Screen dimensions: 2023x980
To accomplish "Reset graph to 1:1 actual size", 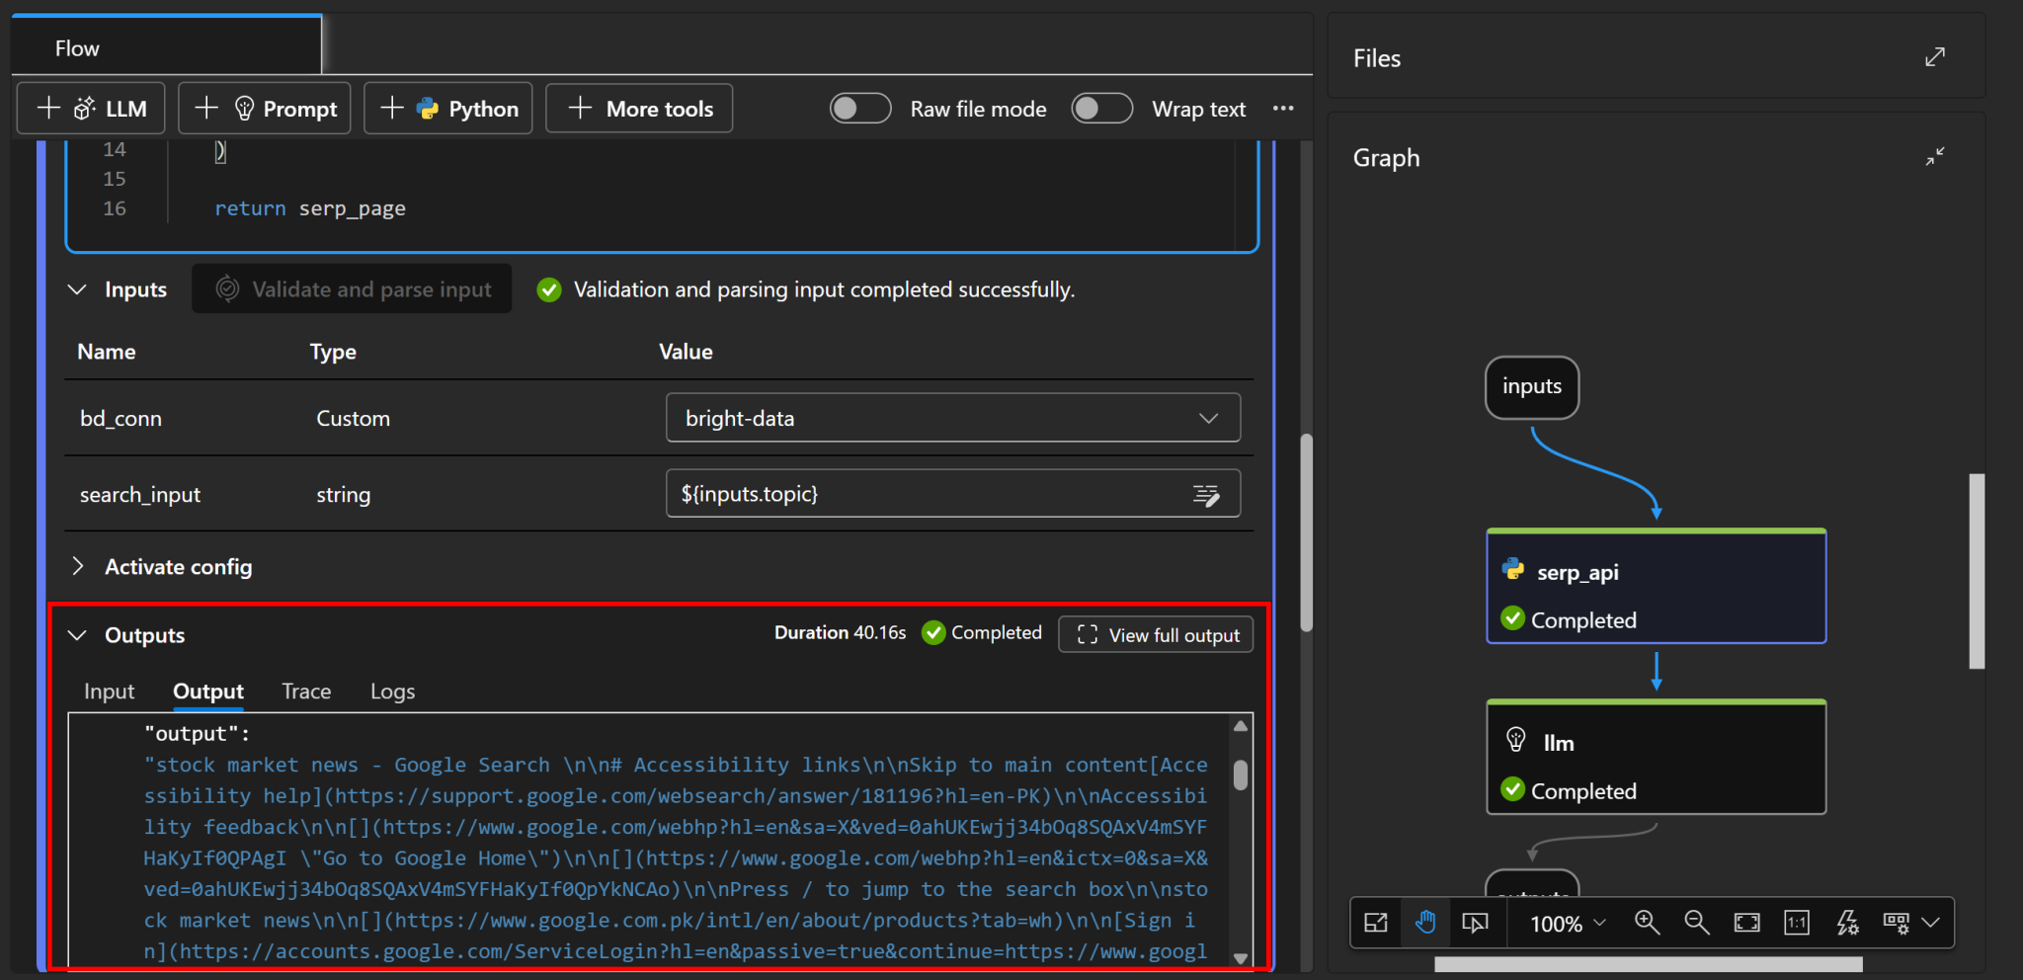I will (1796, 923).
